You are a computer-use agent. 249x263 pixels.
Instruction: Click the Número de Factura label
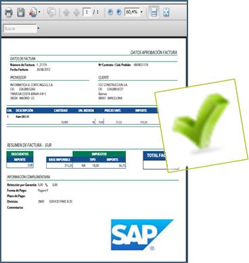tap(22, 65)
